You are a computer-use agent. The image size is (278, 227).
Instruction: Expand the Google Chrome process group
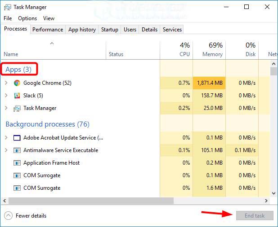pyautogui.click(x=6, y=83)
